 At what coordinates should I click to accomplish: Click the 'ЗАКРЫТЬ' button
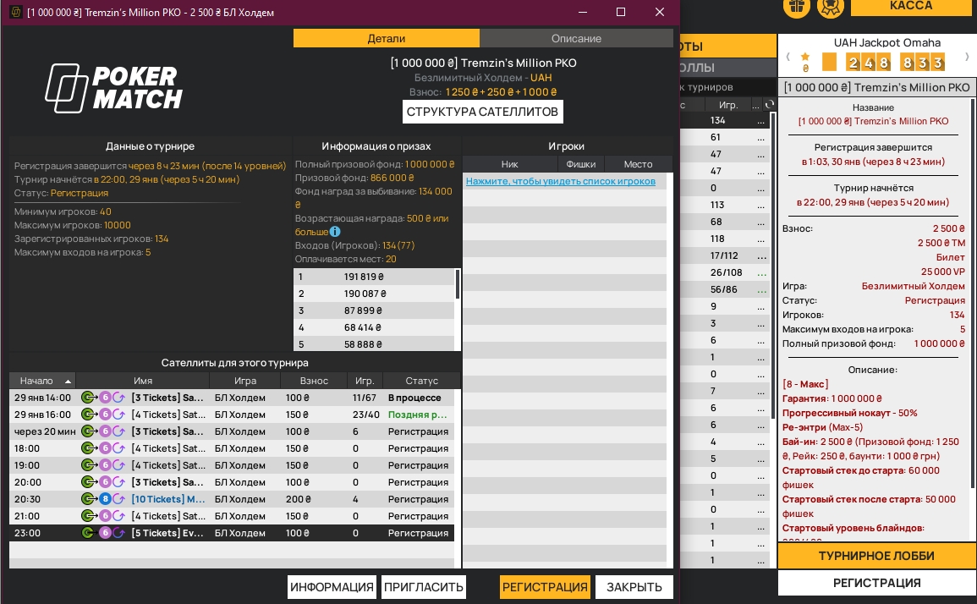click(x=634, y=586)
